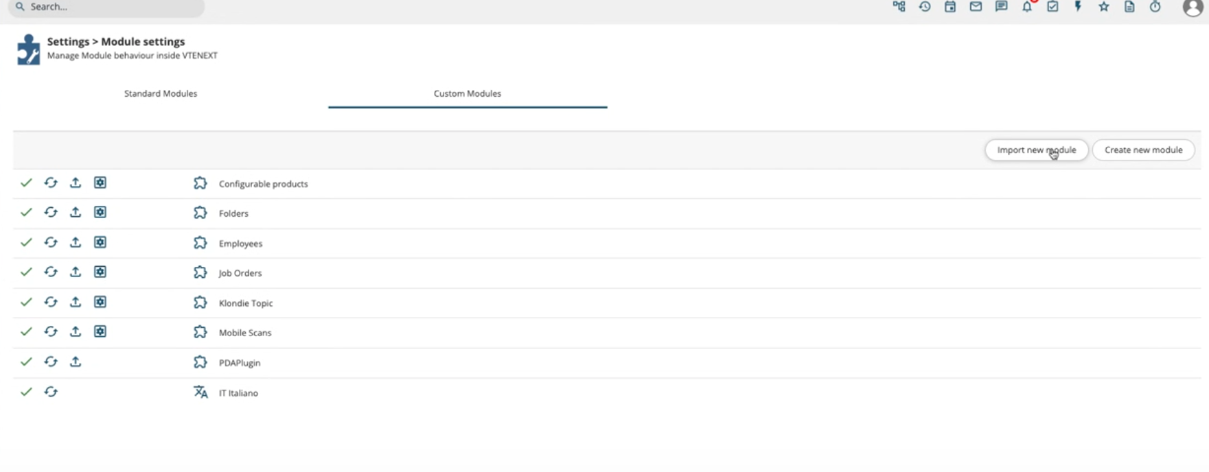Open the user profile avatar
The image size is (1209, 472).
(x=1193, y=8)
